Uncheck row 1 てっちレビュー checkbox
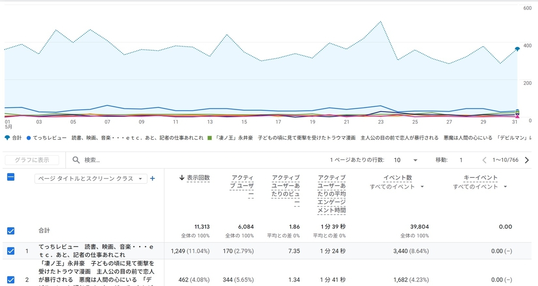The height and width of the screenshot is (286, 538). tap(11, 251)
